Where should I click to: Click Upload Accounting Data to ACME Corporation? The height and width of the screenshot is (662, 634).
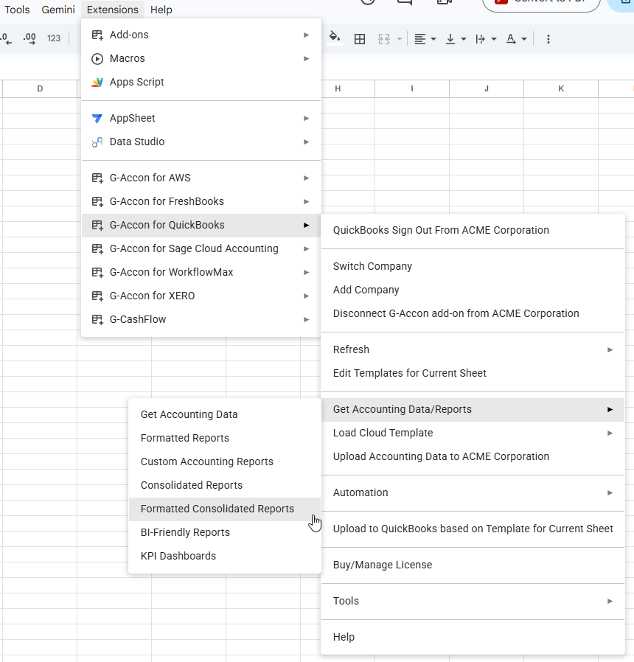tap(473, 457)
